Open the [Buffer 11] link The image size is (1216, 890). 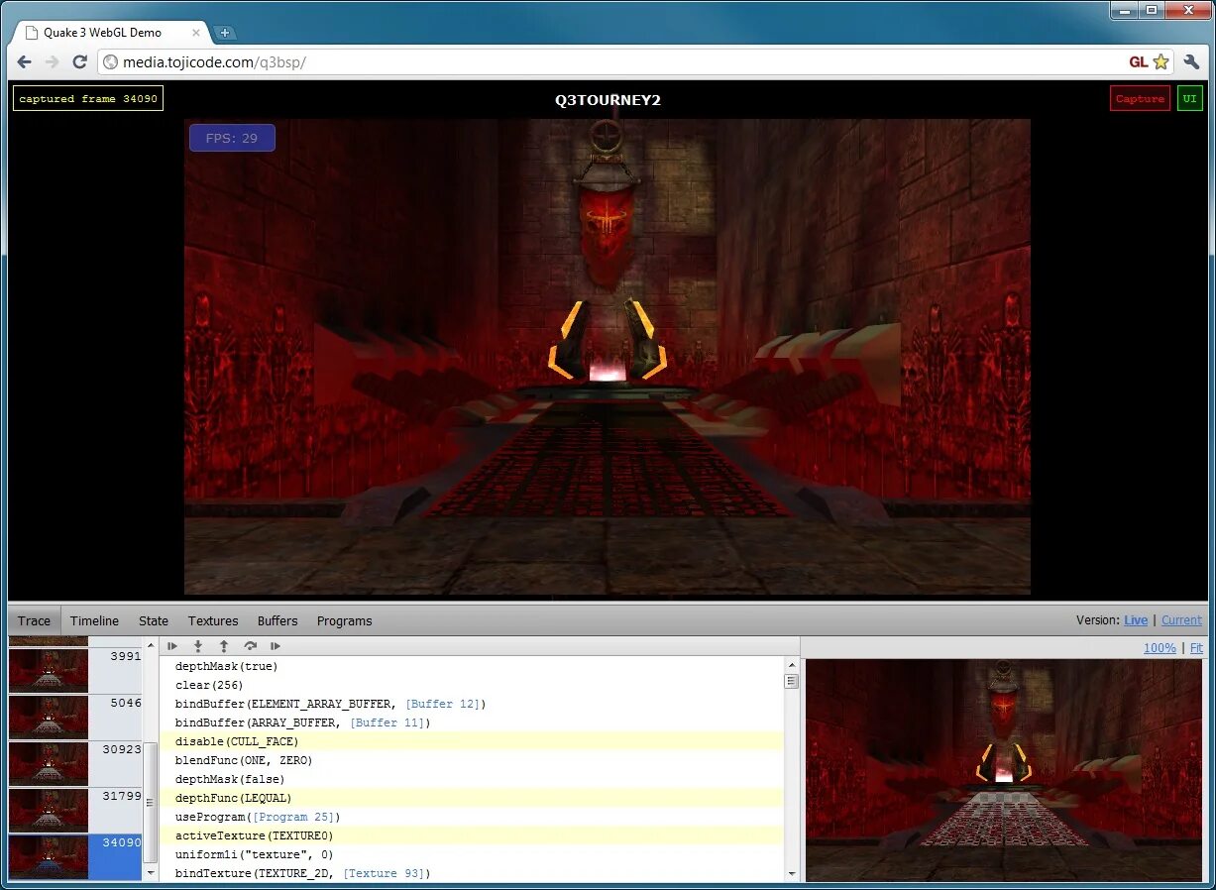[387, 723]
